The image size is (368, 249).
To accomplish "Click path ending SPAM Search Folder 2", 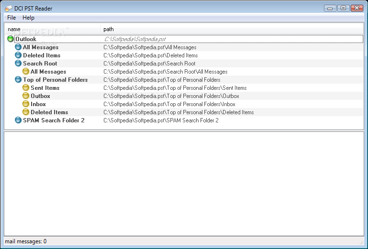I will [x=161, y=120].
